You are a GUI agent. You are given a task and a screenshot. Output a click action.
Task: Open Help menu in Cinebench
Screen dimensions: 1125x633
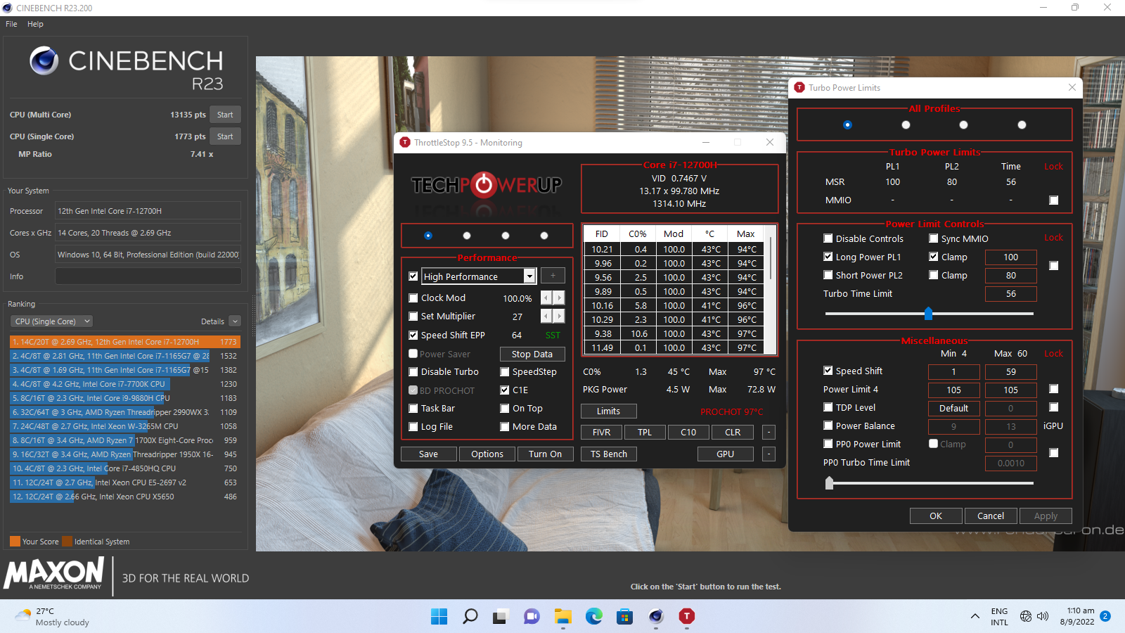[x=35, y=24]
